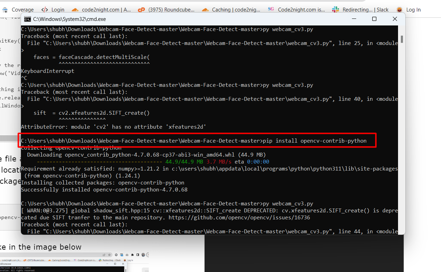The image size is (441, 272).
Task: Click the Cloudflare icon on code2night.com bookmark
Action: point(74,10)
